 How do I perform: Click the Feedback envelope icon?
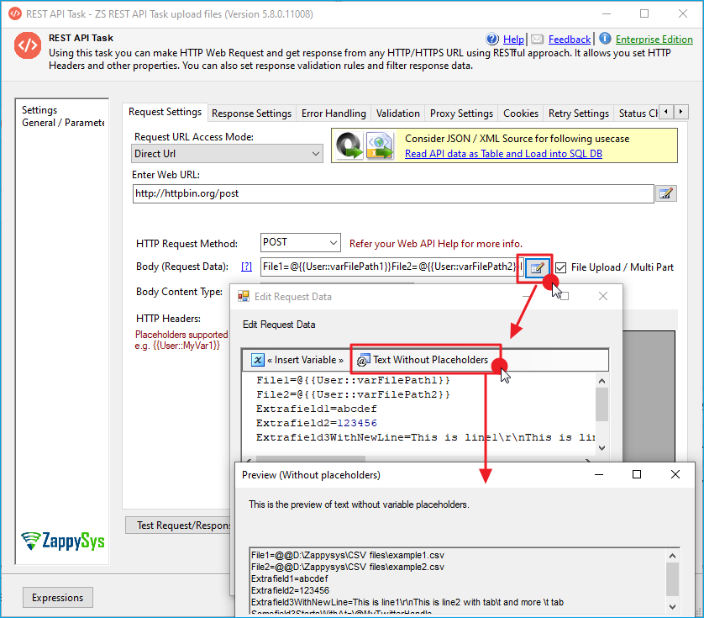538,39
